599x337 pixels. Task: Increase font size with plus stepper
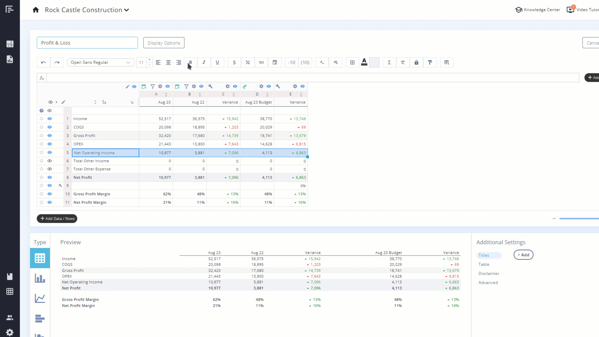pos(149,60)
